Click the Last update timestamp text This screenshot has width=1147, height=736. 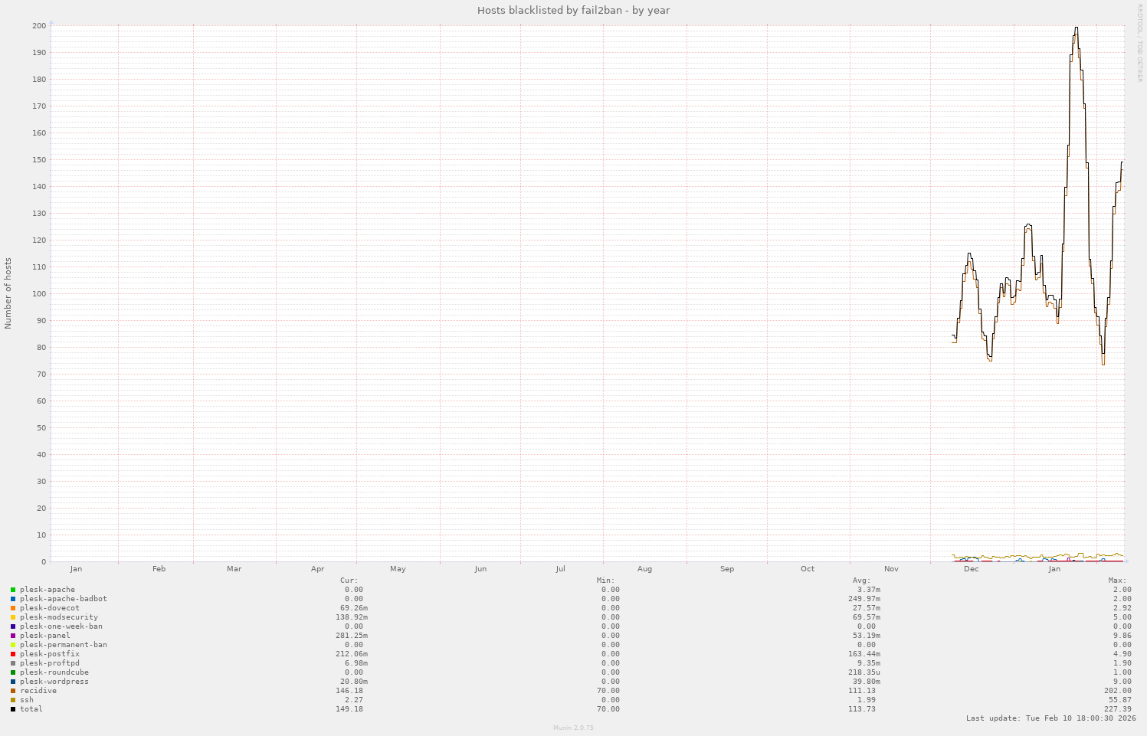tap(1050, 718)
